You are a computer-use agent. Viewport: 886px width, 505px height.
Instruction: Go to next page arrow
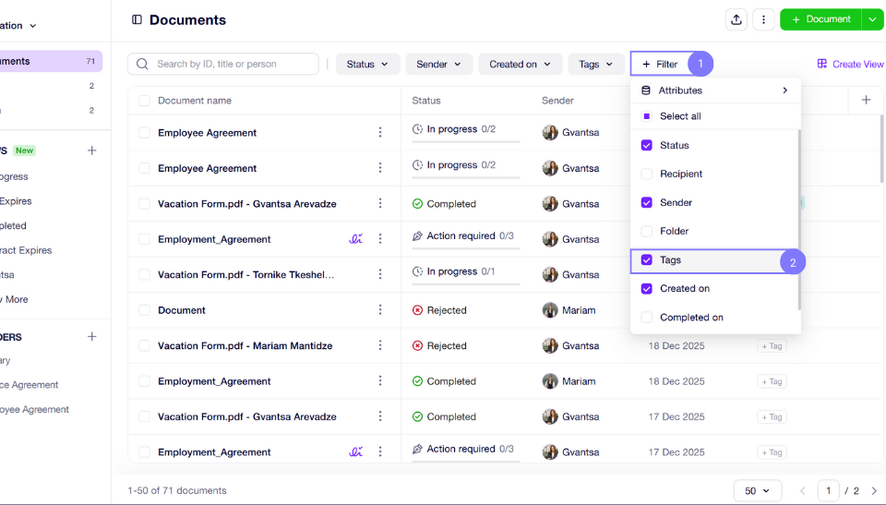click(x=874, y=491)
